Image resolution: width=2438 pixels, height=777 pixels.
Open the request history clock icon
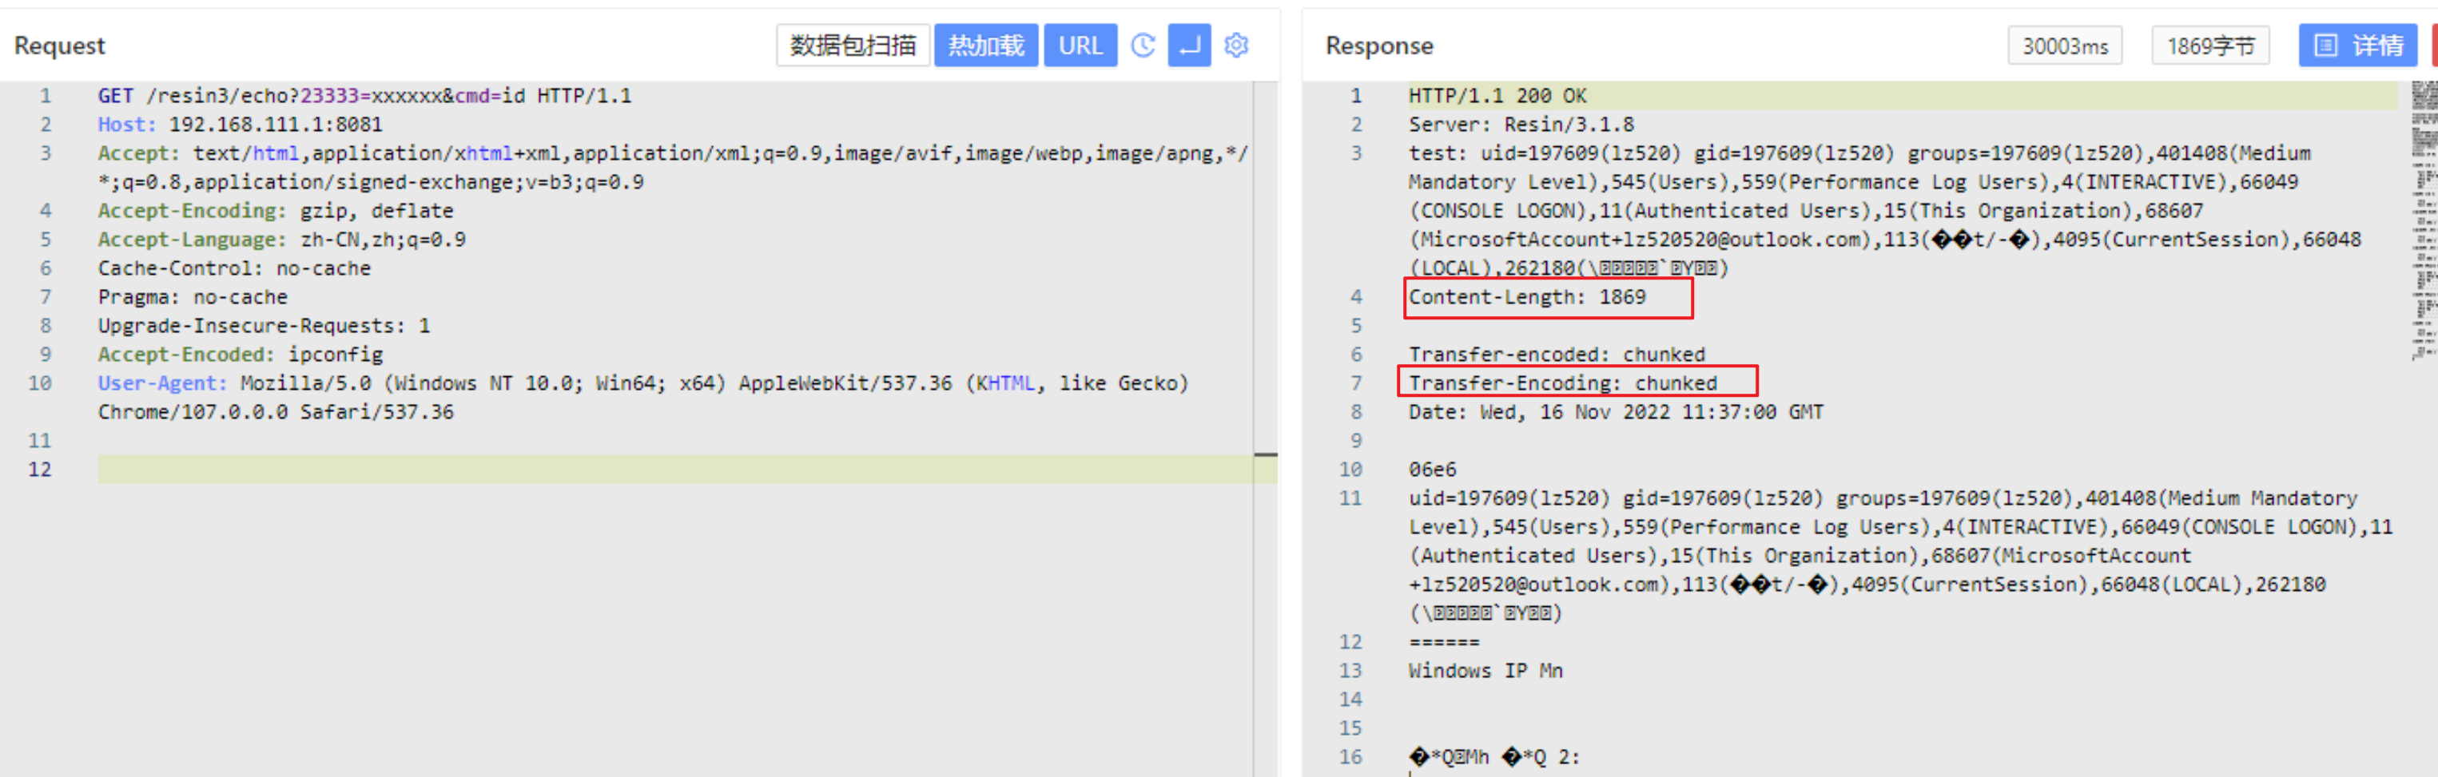tap(1143, 46)
